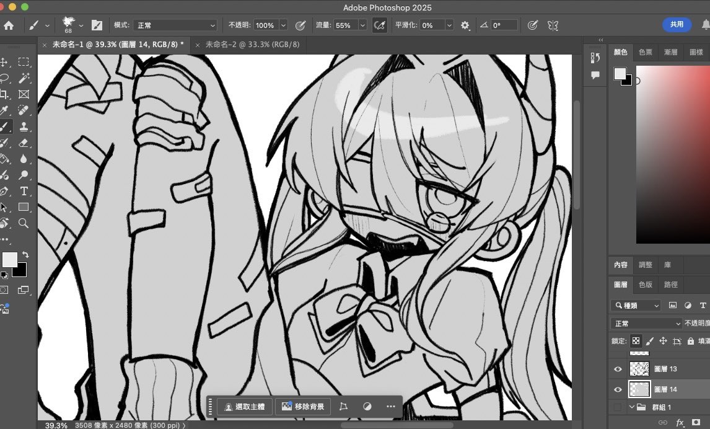Go to Photoshop Home screen
The width and height of the screenshot is (710, 429).
point(9,25)
